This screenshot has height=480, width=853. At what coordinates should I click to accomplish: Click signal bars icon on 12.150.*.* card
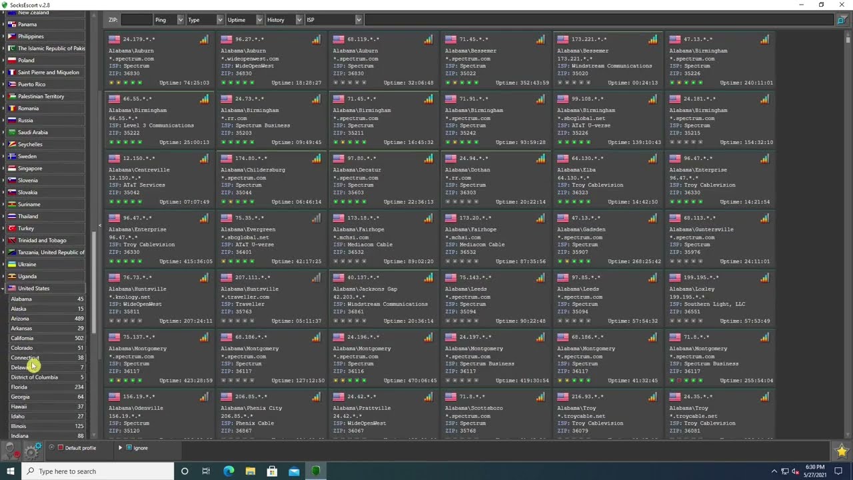pos(204,158)
